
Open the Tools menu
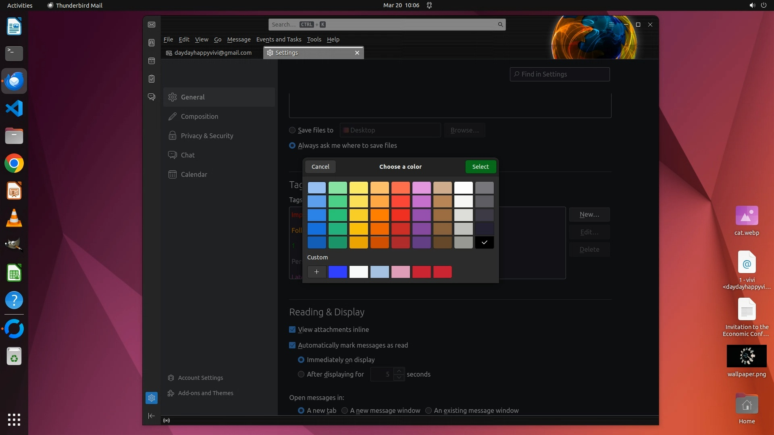314,39
